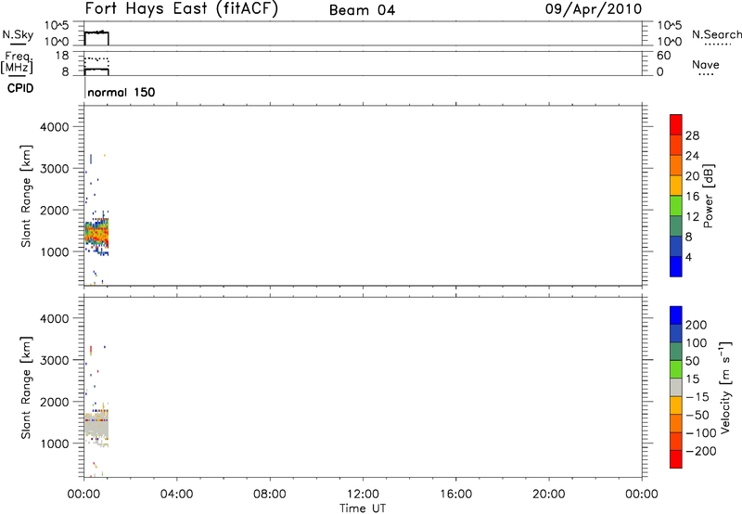Click the '12' power colorbar label

[x=692, y=217]
